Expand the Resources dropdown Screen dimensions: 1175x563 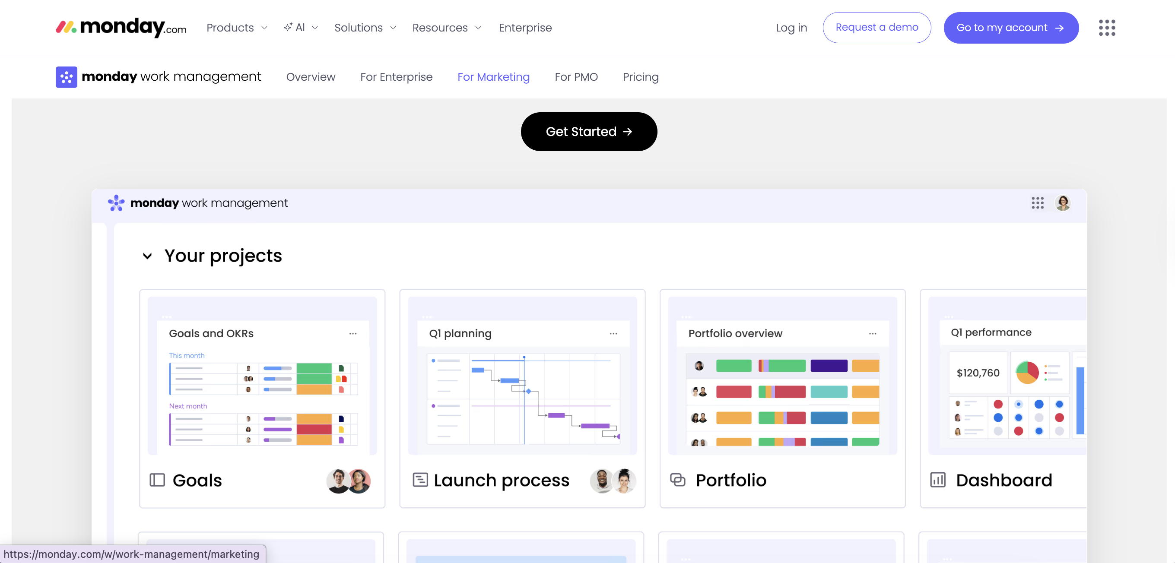click(447, 28)
